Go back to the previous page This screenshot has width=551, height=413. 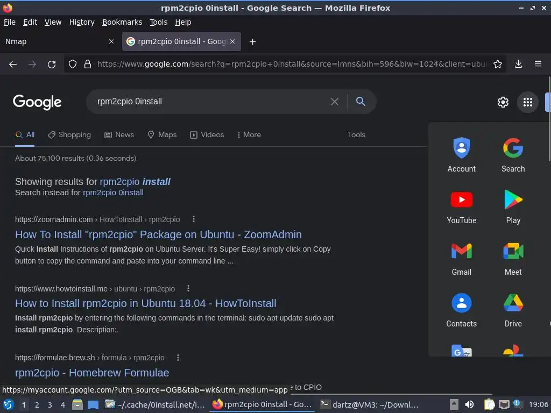tap(13, 65)
